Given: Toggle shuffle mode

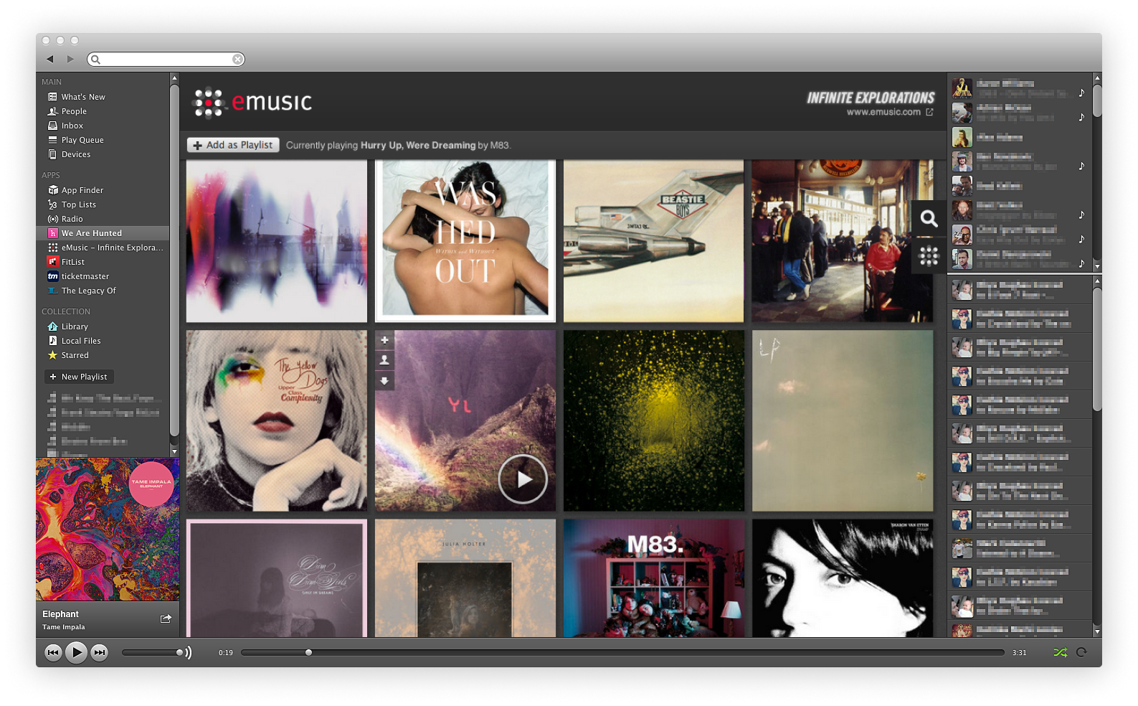Looking at the screenshot, I should tap(1060, 652).
